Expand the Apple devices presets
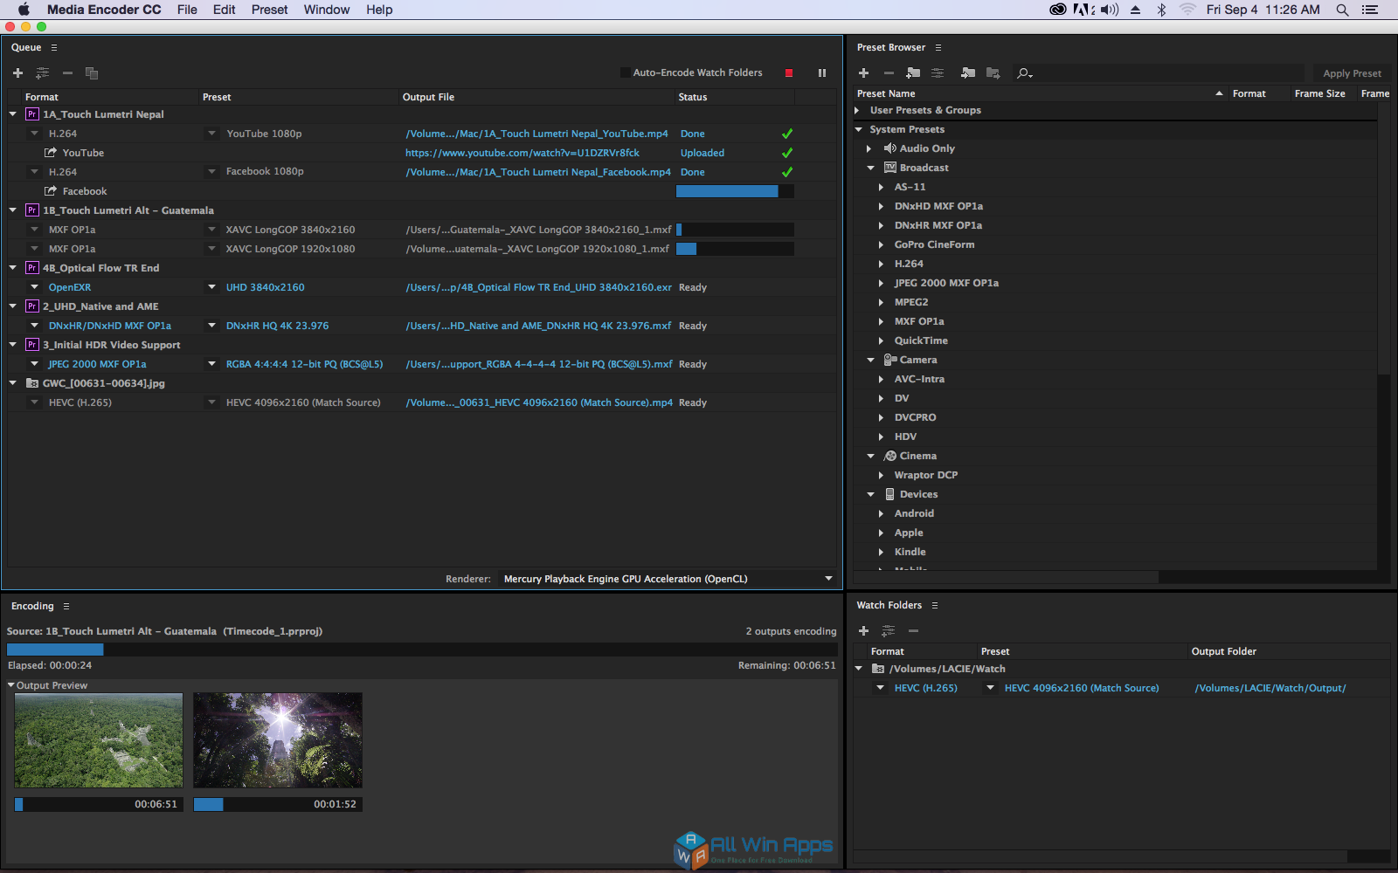 [881, 533]
